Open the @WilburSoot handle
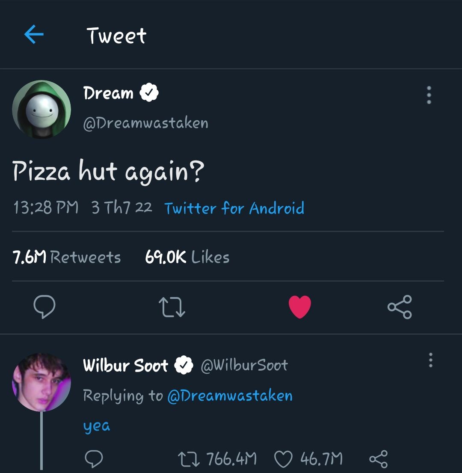The image size is (462, 473). [244, 366]
